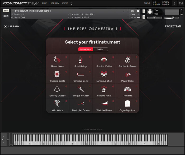Screen dimensions: 185x155
Task: Preview Power Strike with its speaker icon
Action: point(137,72)
